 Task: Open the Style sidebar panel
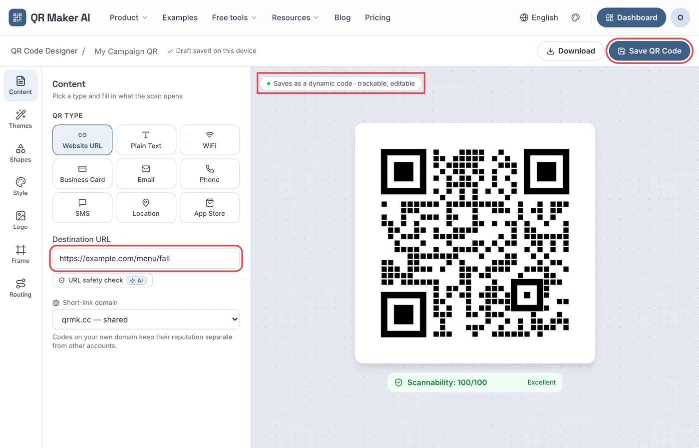click(20, 187)
